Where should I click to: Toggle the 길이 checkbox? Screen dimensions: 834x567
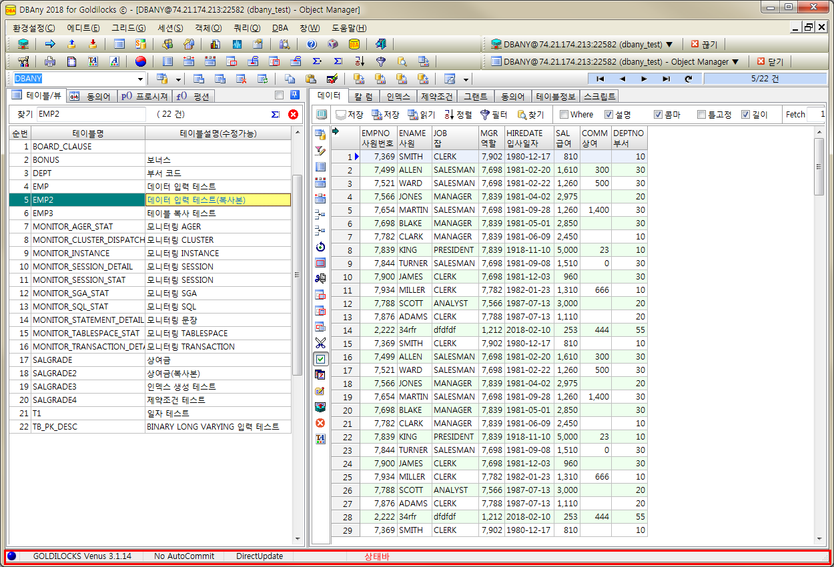[745, 114]
